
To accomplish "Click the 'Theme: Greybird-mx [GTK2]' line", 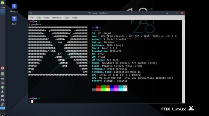I will [x=124, y=63].
